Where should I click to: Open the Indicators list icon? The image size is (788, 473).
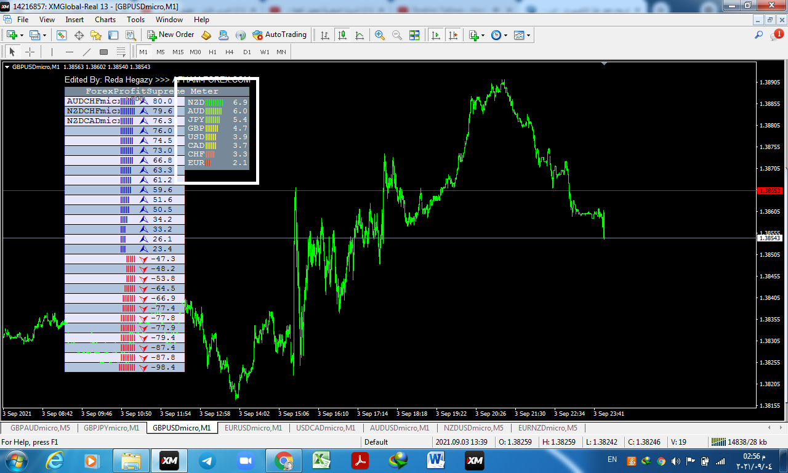pos(473,35)
